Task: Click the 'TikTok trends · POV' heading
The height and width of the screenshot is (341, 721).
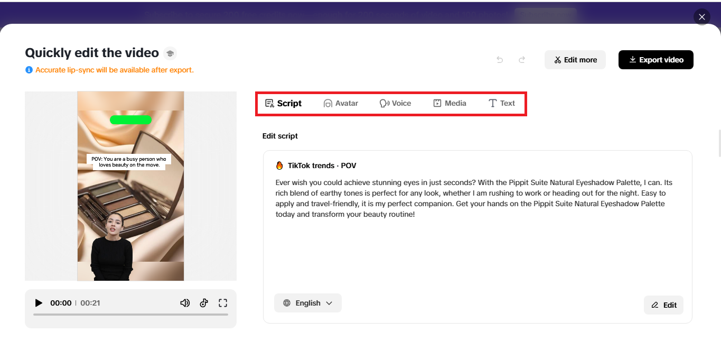Action: pos(322,165)
